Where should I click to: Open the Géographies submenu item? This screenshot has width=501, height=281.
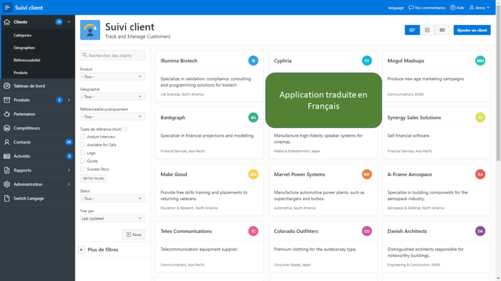coord(24,47)
